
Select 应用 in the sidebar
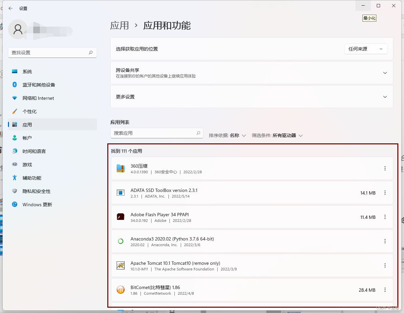coord(52,125)
